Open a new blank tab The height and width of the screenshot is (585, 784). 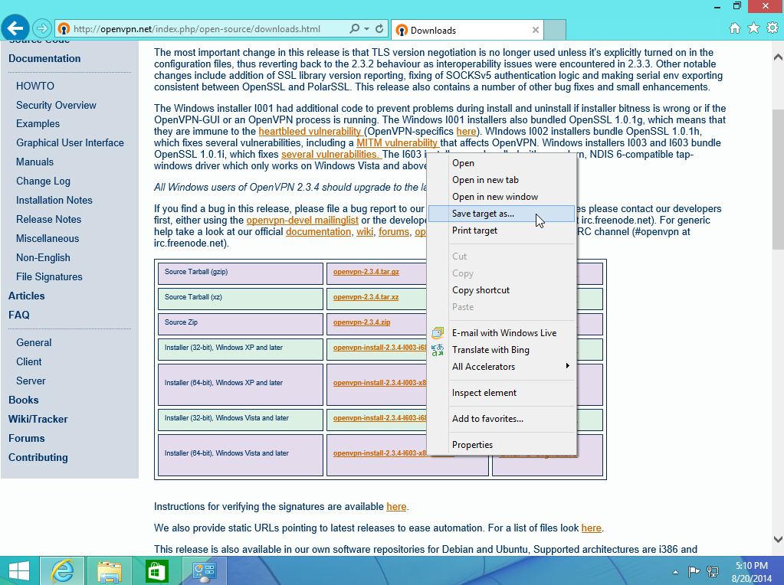point(555,30)
